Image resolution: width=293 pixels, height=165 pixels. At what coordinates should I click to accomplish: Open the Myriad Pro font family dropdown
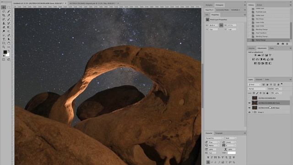pyautogui.click(x=214, y=138)
